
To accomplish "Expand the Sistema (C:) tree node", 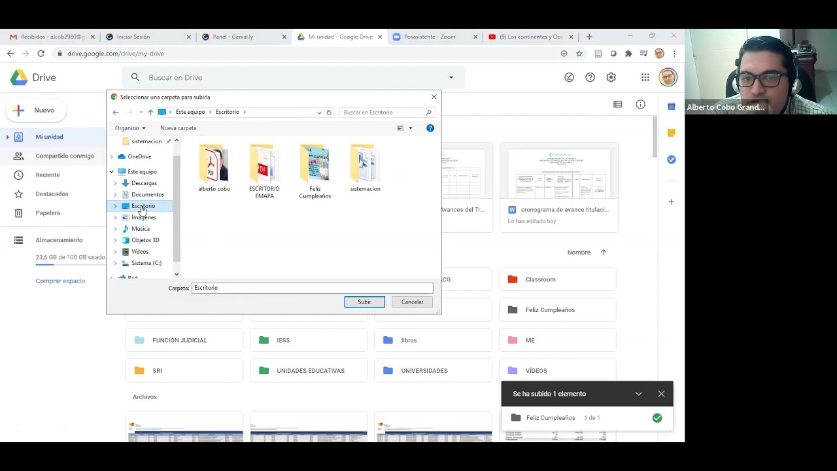I will pos(116,263).
